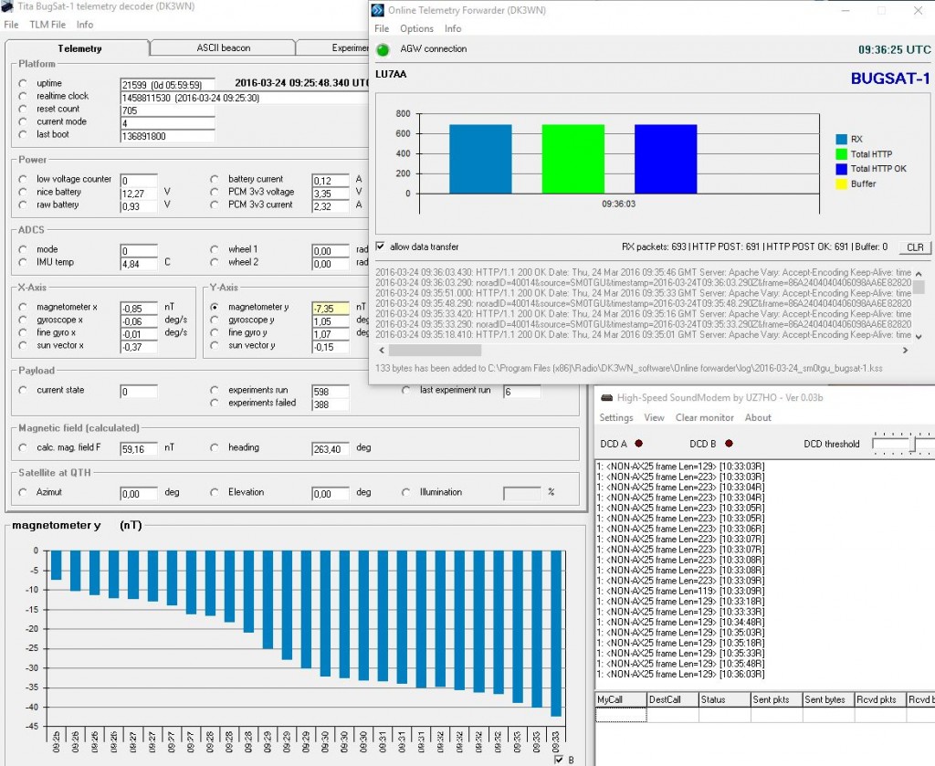Click the DCD A red indicator
The height and width of the screenshot is (766, 935).
point(638,444)
